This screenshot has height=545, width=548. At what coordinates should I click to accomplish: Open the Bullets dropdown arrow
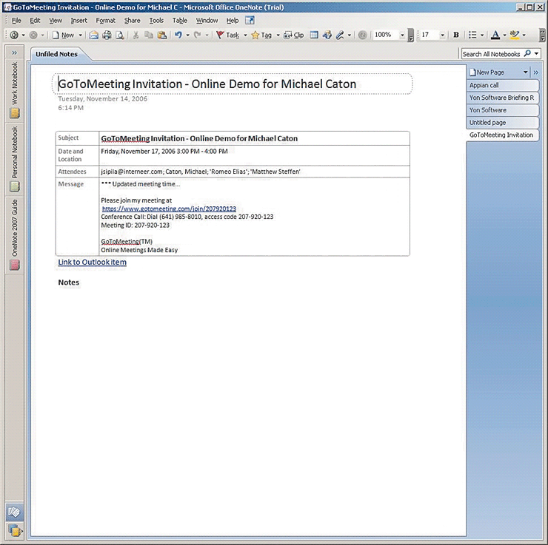[482, 35]
